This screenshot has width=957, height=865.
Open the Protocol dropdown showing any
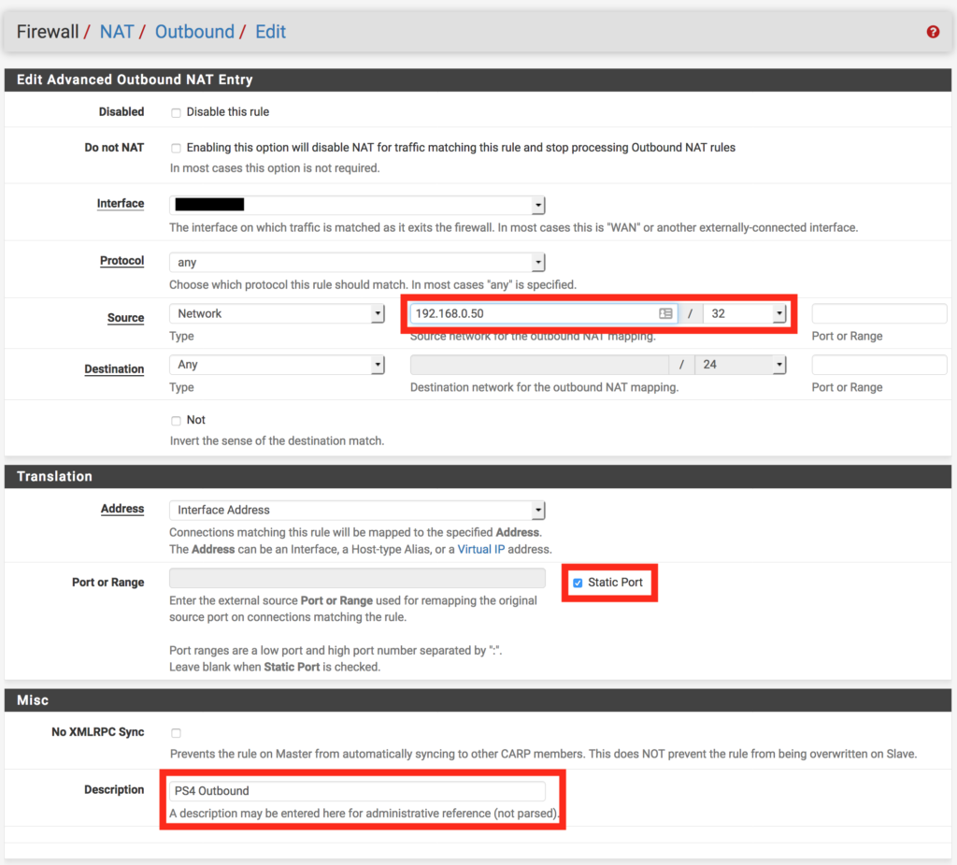(x=357, y=262)
